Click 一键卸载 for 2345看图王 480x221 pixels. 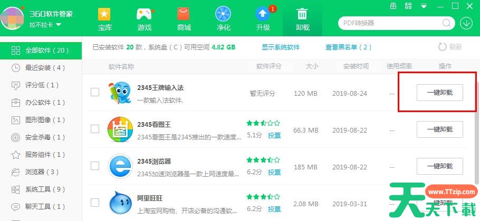(439, 129)
